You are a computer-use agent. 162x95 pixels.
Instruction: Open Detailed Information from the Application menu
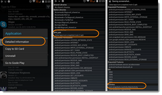pos(25,42)
